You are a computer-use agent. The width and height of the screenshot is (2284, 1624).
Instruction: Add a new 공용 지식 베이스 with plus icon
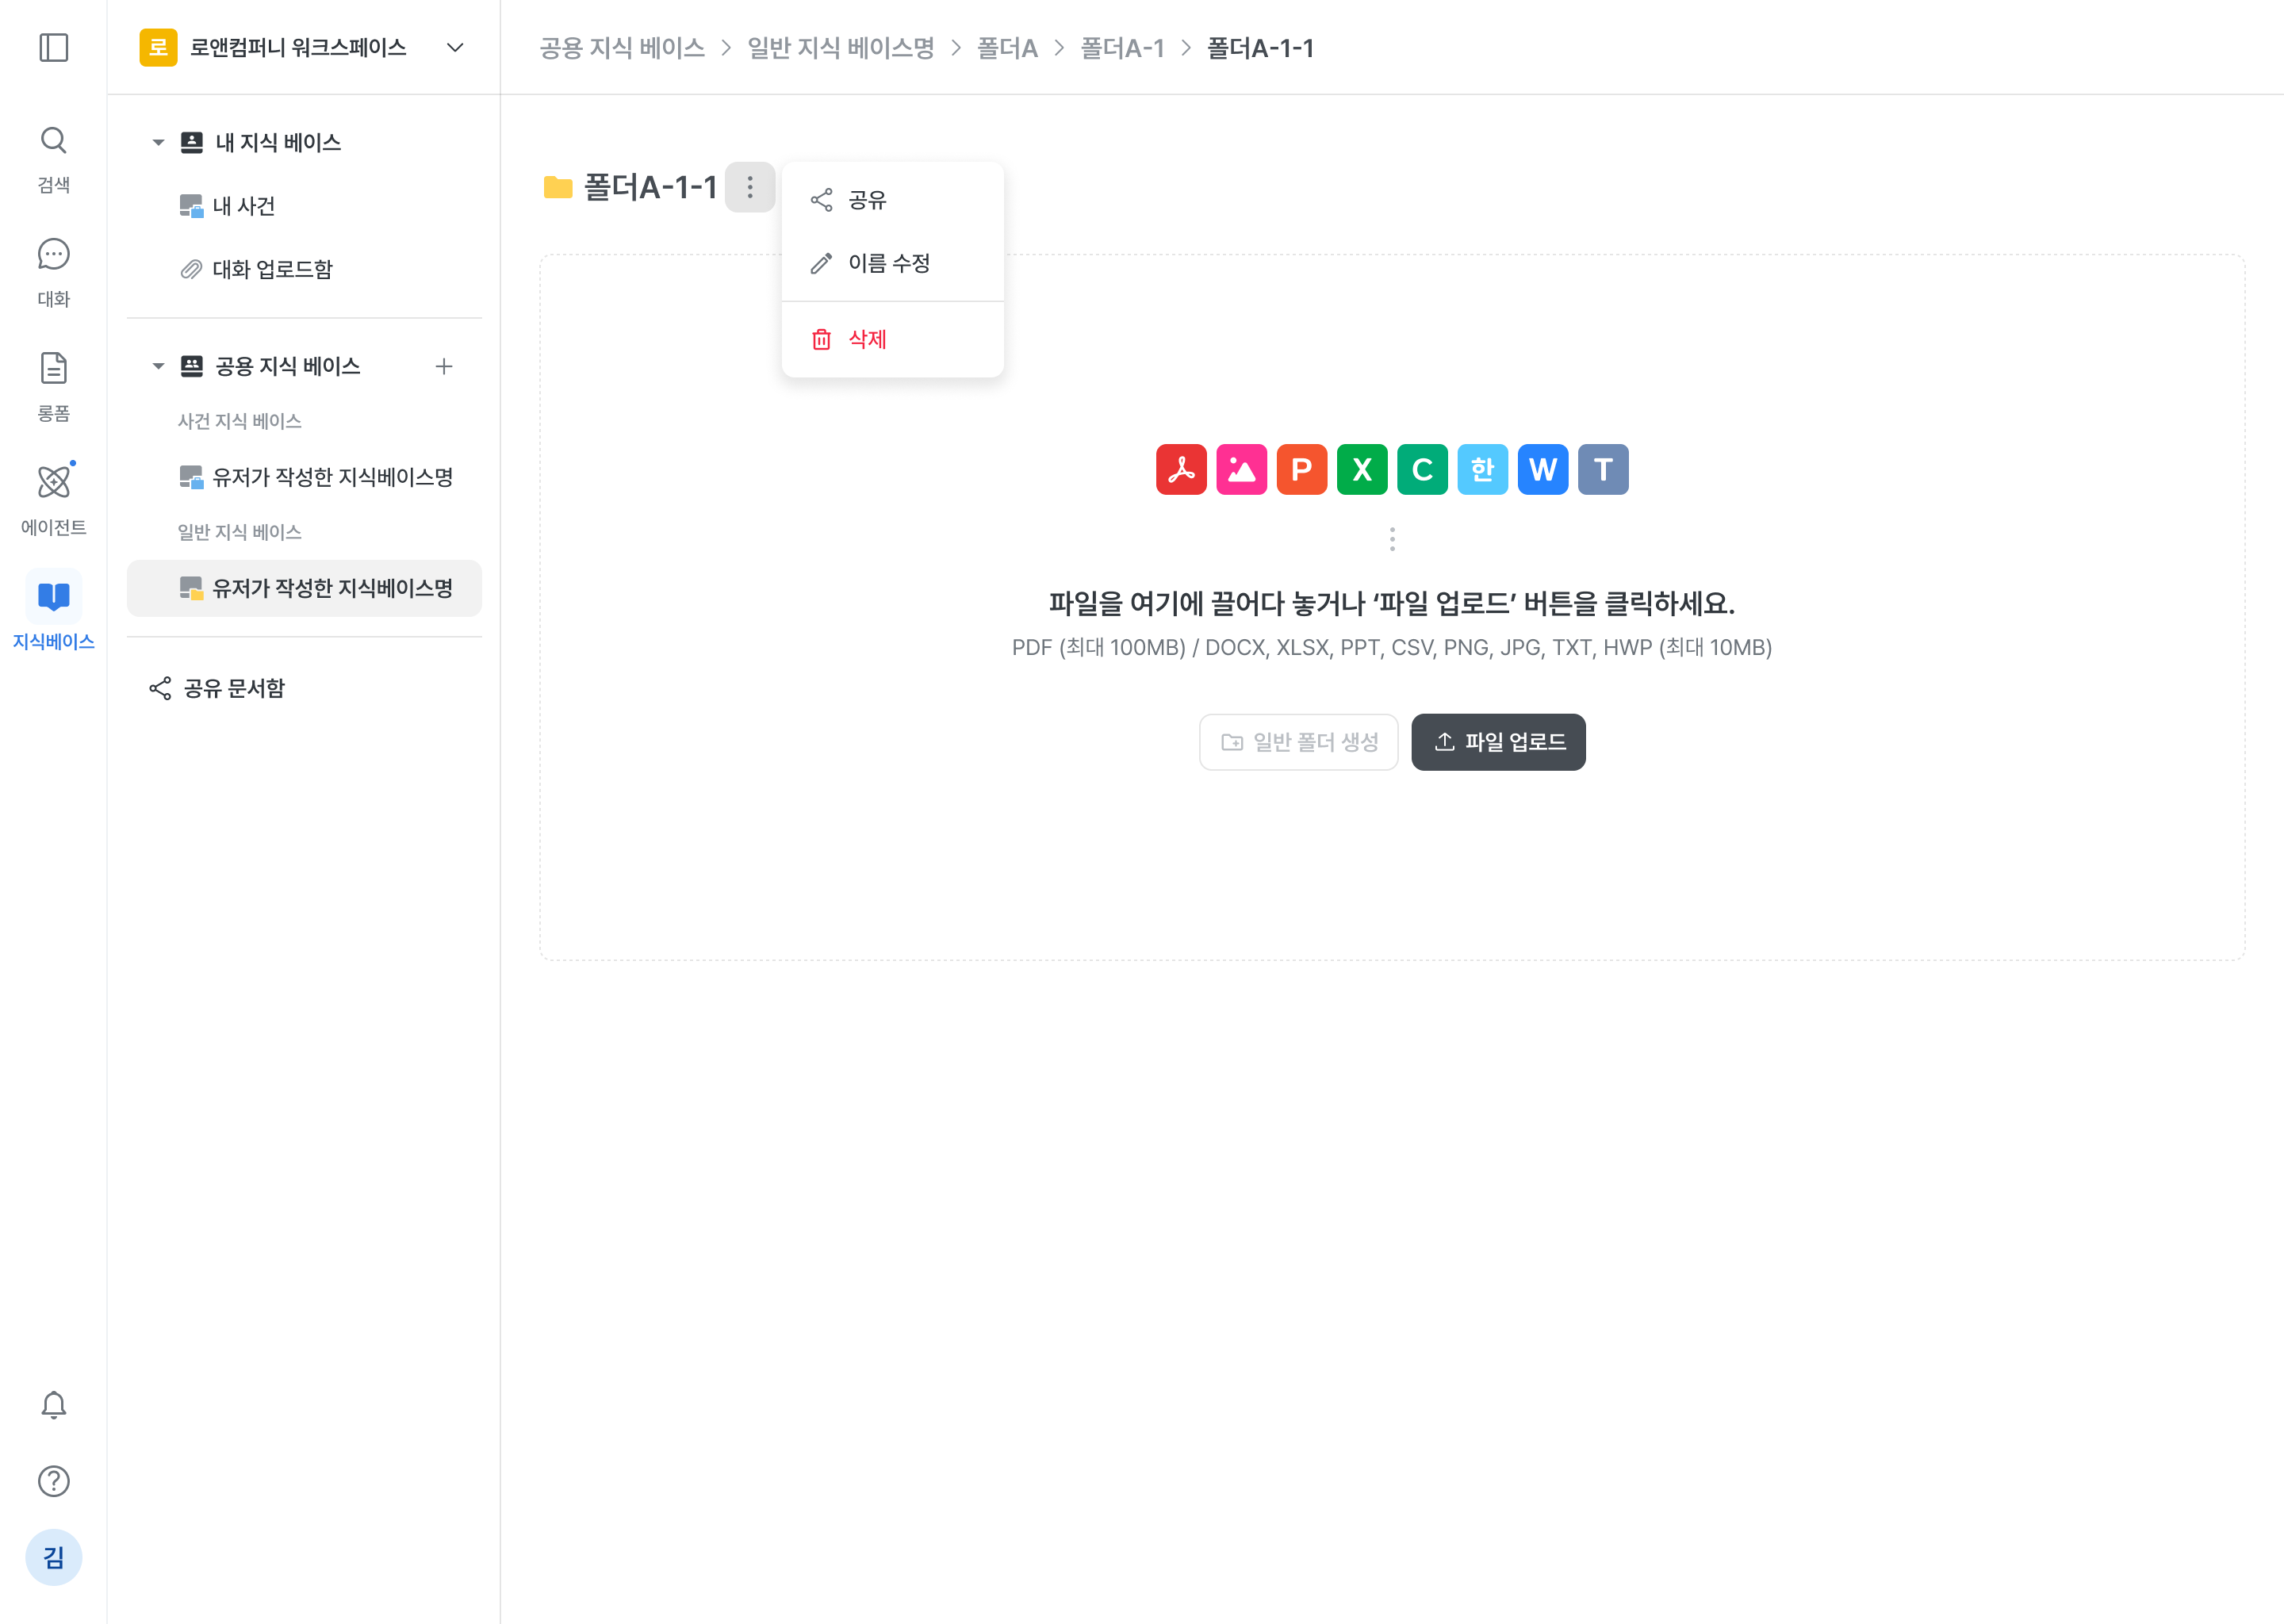pos(444,366)
